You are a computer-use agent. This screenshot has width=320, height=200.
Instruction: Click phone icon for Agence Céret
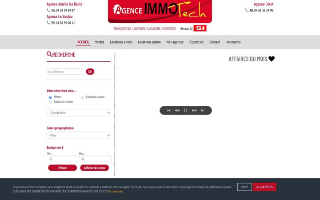pyautogui.click(x=247, y=10)
